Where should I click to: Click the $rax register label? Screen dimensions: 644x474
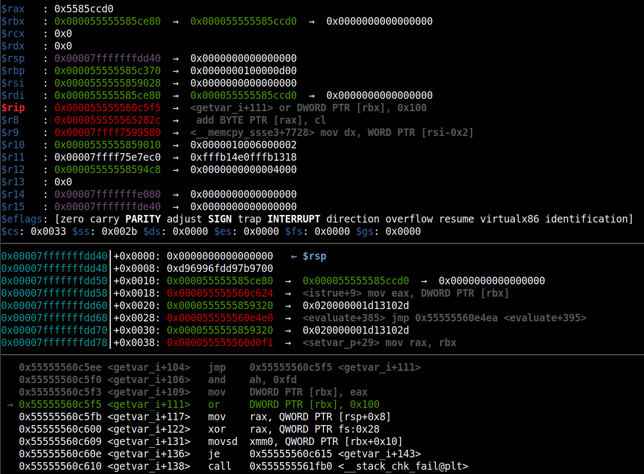pos(13,9)
